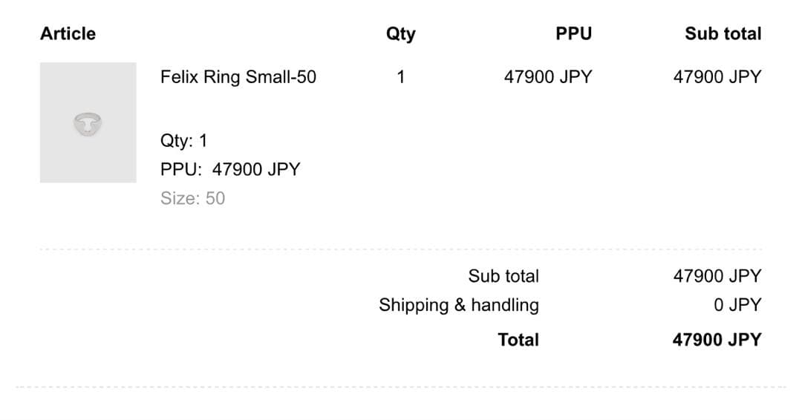802x420 pixels.
Task: Select the quantity value 1 in the Qty column
Action: tap(400, 77)
